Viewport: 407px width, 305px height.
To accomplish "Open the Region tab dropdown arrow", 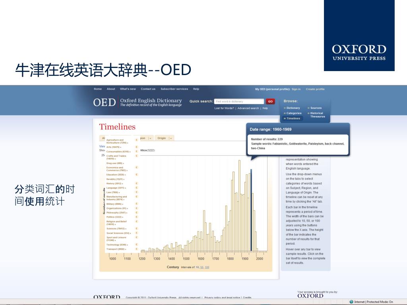I will coord(150,138).
